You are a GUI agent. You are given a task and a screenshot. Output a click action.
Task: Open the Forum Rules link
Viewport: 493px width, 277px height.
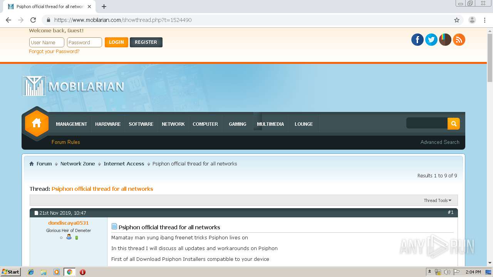[x=66, y=142]
